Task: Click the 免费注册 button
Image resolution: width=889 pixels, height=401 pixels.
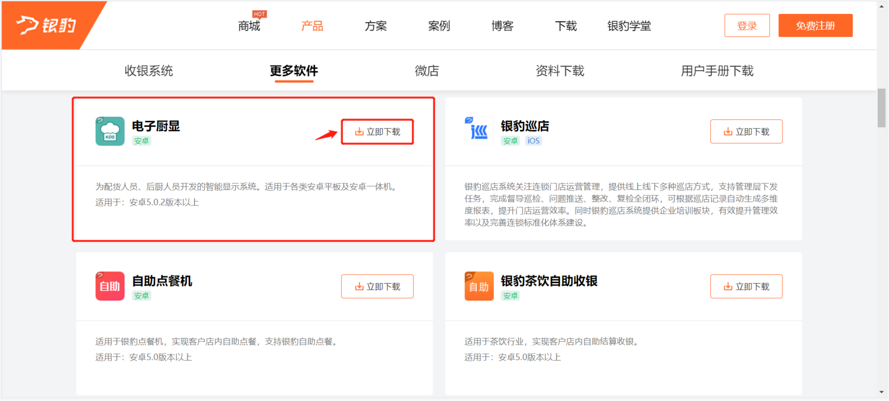Action: point(816,26)
